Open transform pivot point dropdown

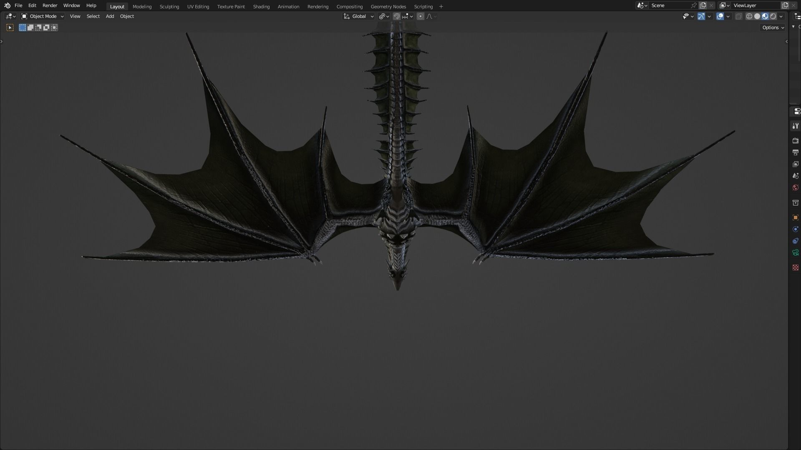coord(384,16)
